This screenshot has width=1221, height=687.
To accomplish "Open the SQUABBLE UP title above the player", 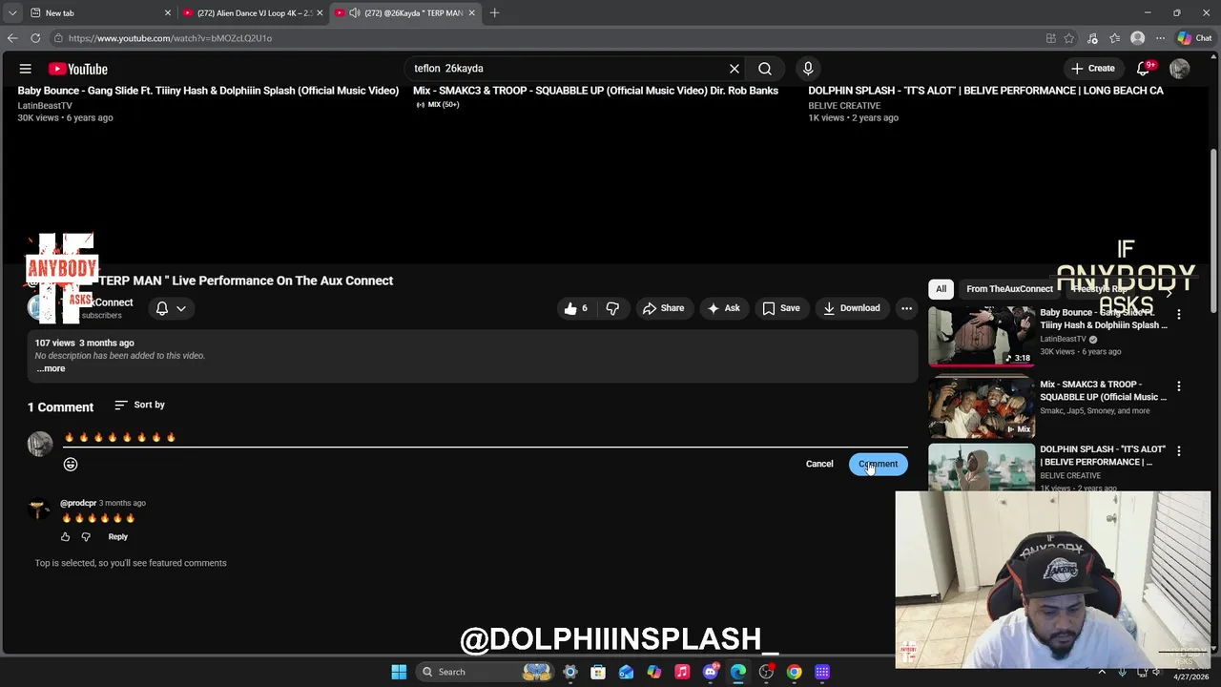I will [x=595, y=91].
